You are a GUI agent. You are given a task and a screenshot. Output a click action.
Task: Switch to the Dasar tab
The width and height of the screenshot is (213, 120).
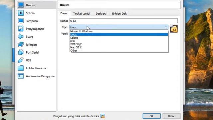(64, 13)
